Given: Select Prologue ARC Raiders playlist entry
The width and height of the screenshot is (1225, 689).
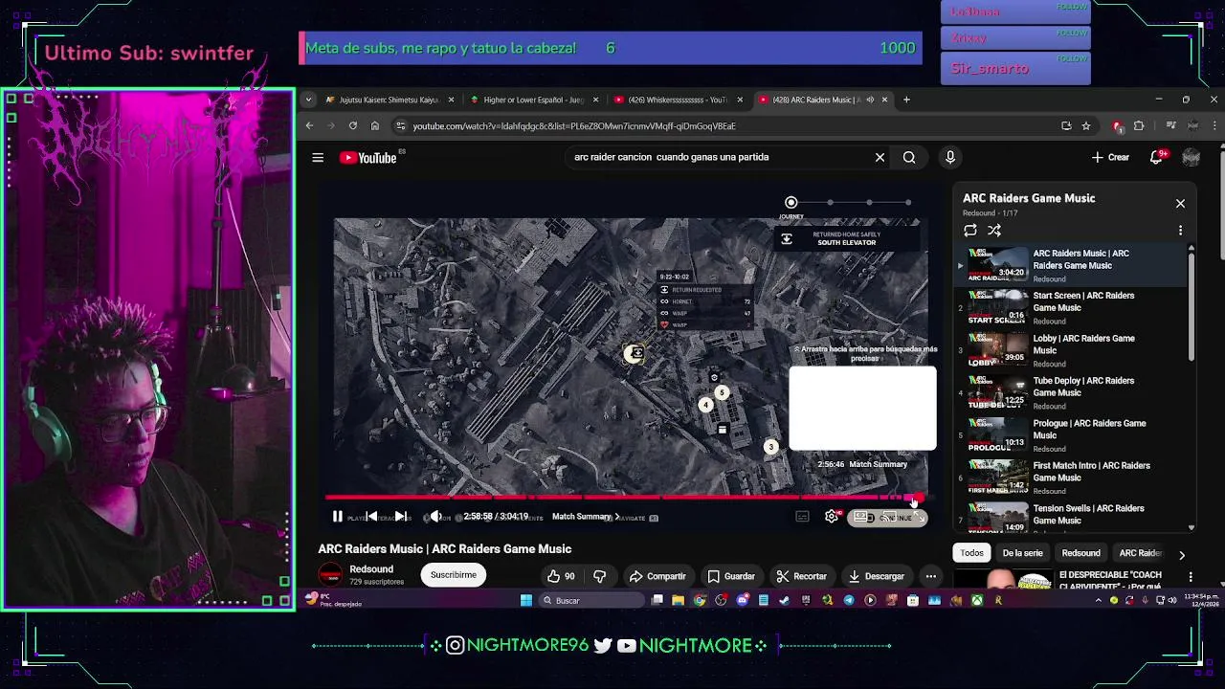Looking at the screenshot, I should [x=1072, y=434].
